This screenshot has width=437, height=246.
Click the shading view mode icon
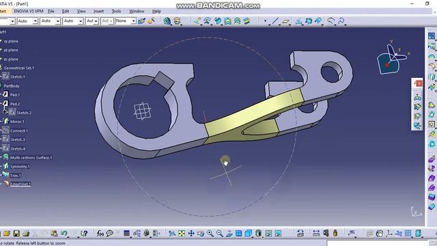[x=259, y=234]
